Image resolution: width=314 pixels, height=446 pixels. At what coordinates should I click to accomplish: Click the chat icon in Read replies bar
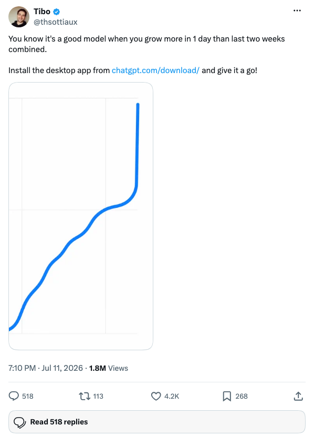[x=19, y=422]
